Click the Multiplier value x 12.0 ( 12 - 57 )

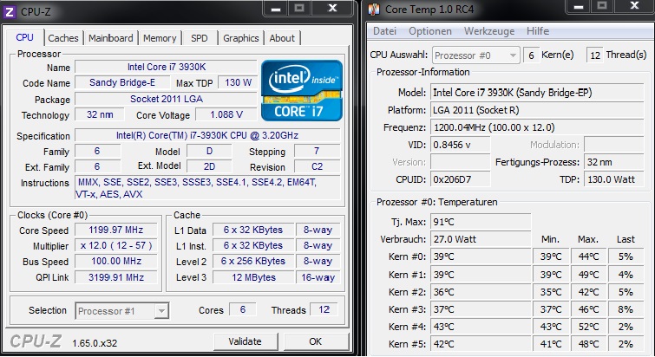(x=115, y=245)
